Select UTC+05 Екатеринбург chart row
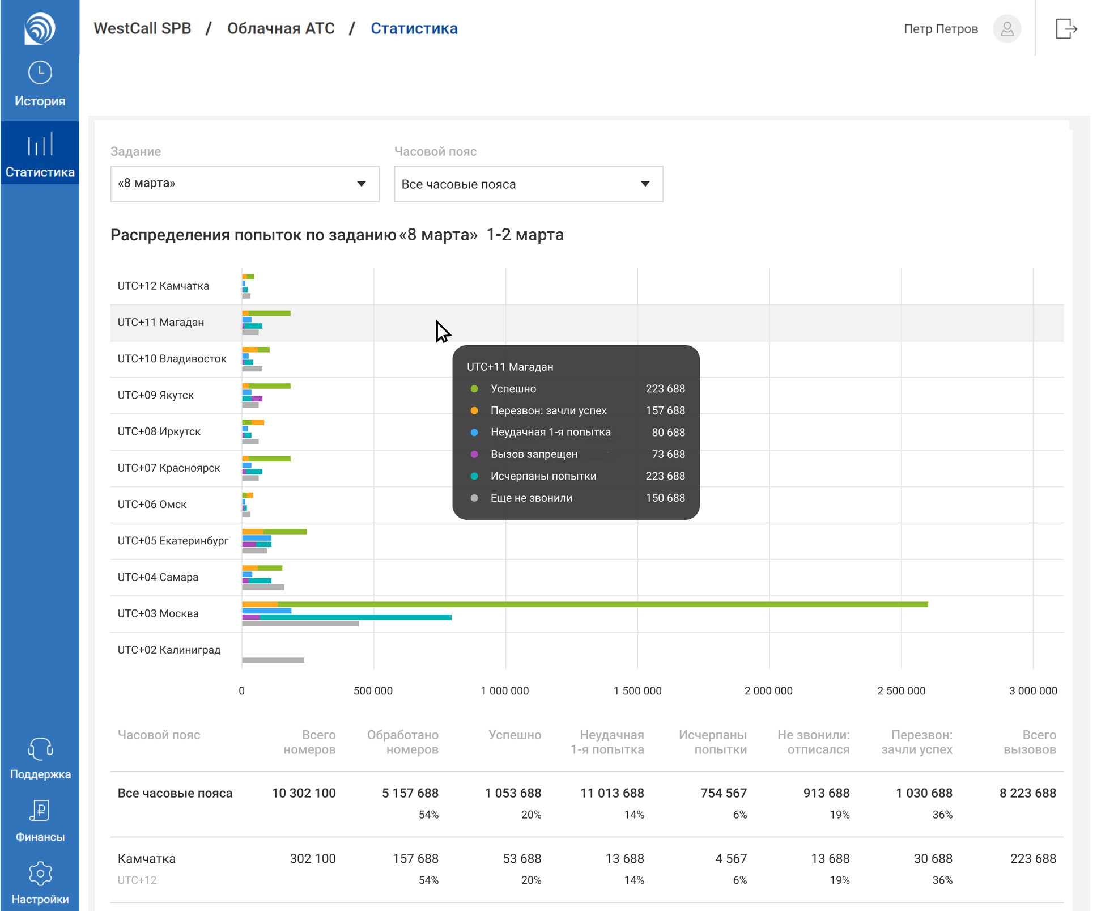The height and width of the screenshot is (911, 1097). point(586,540)
